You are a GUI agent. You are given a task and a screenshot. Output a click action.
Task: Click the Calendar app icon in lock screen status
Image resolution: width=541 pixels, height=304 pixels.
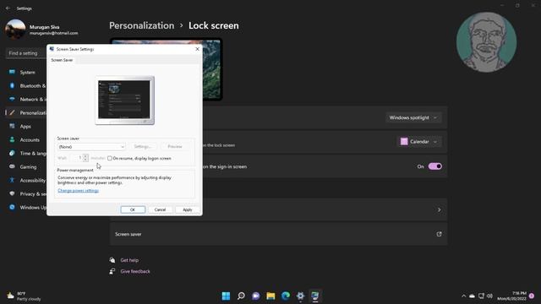point(404,142)
